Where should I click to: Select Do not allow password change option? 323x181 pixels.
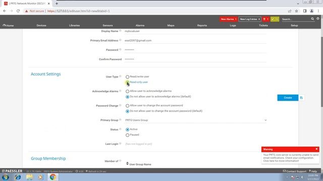tap(127, 111)
